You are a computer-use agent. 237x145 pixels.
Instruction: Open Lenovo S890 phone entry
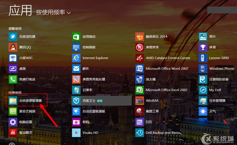click(214, 58)
